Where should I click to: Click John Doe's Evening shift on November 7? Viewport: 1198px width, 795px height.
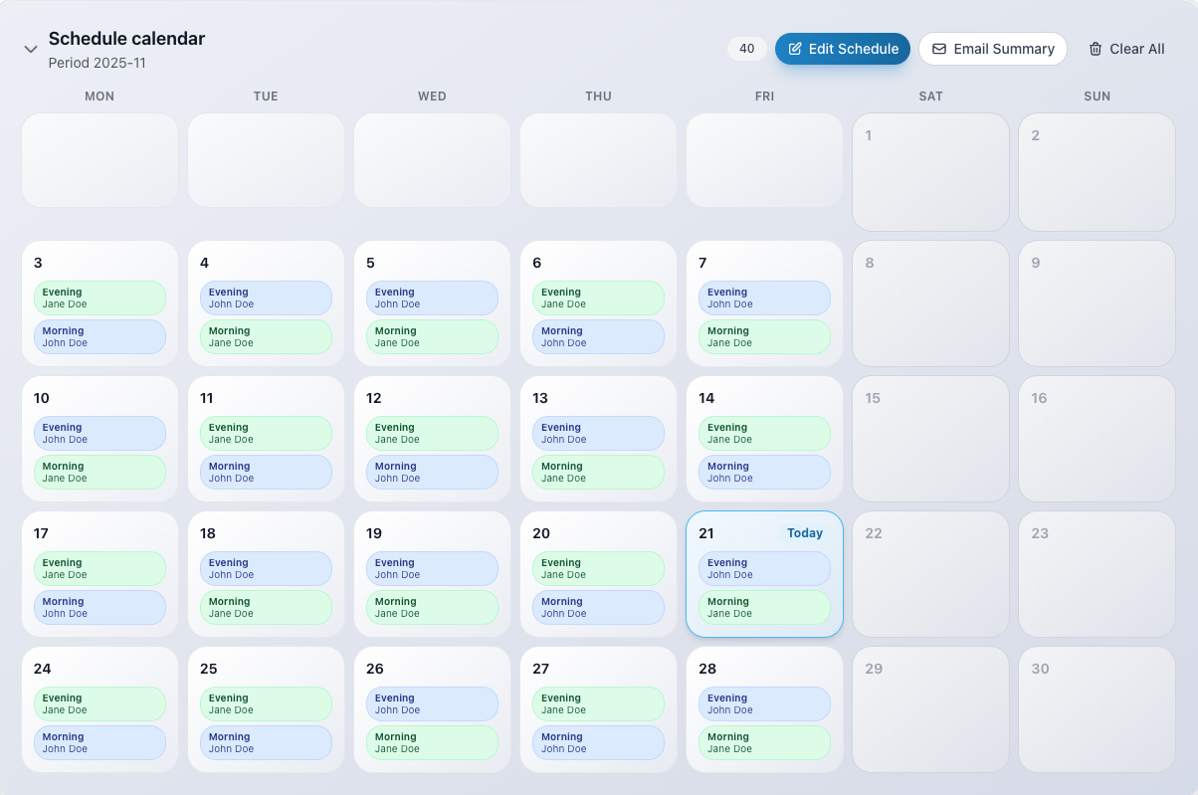click(x=764, y=298)
